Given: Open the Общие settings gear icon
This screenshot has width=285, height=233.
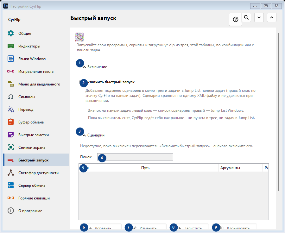Looking at the screenshot, I should 11,34.
